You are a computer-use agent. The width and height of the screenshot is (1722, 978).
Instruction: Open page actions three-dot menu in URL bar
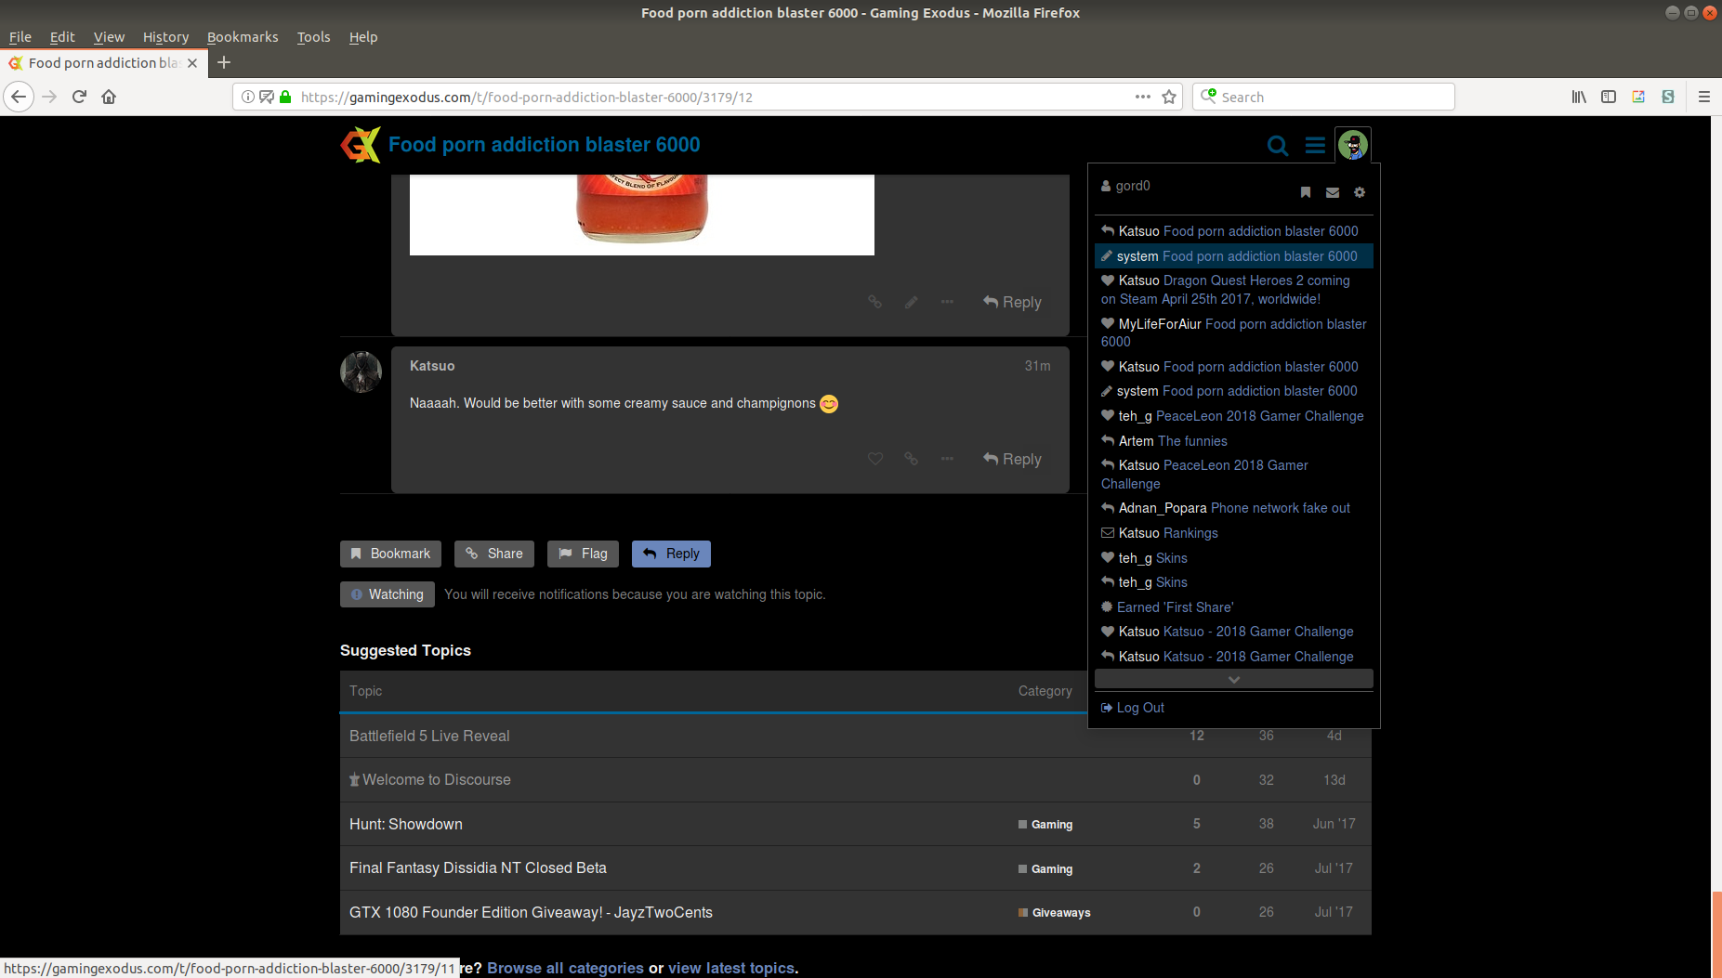(1143, 97)
